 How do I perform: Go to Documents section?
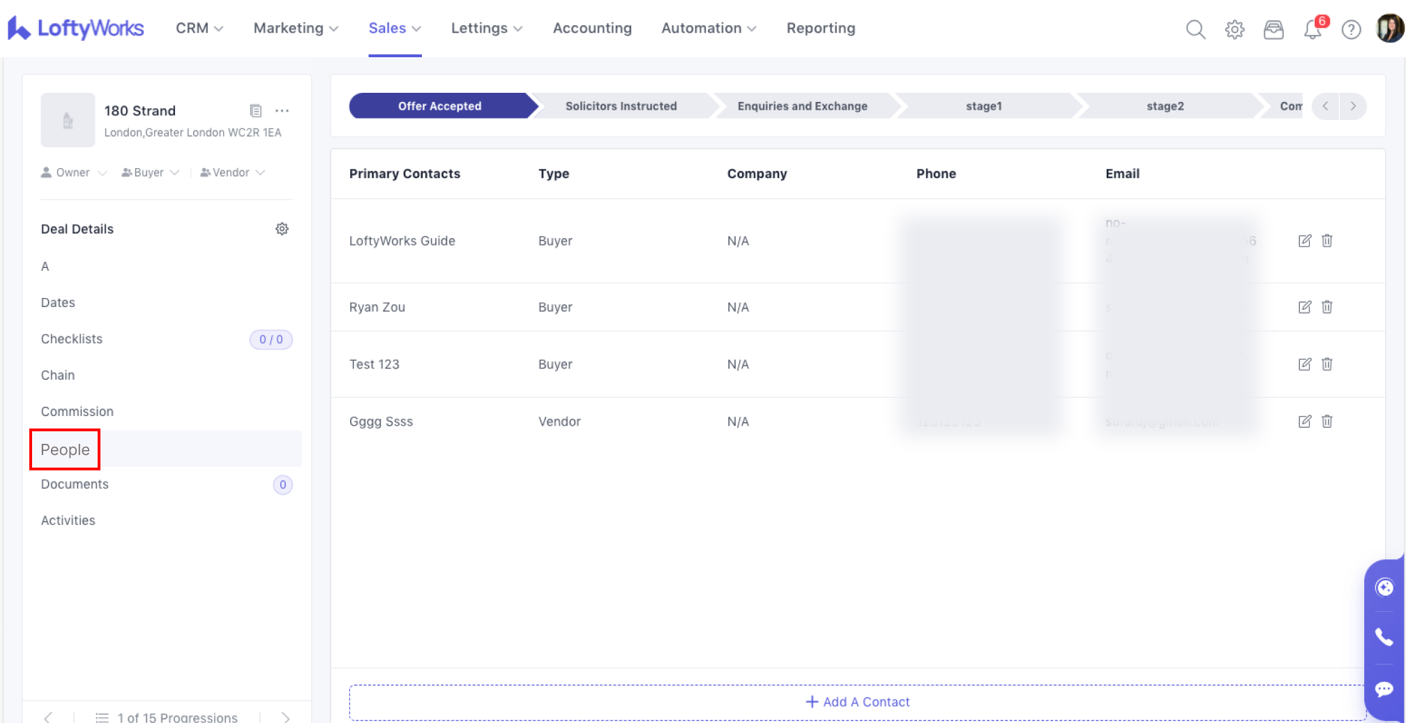pyautogui.click(x=75, y=484)
